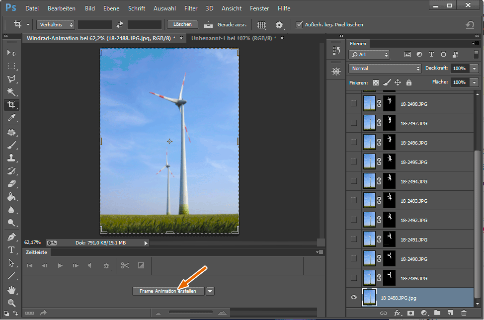Expand the arrow next to Frame-Animation erstellen
The image size is (484, 320).
tap(210, 291)
